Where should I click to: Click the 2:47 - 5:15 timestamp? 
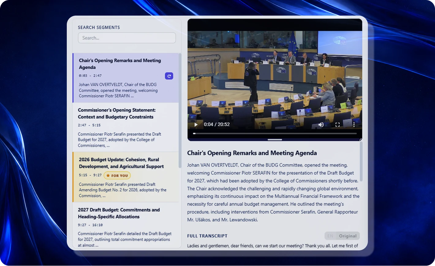click(x=89, y=125)
